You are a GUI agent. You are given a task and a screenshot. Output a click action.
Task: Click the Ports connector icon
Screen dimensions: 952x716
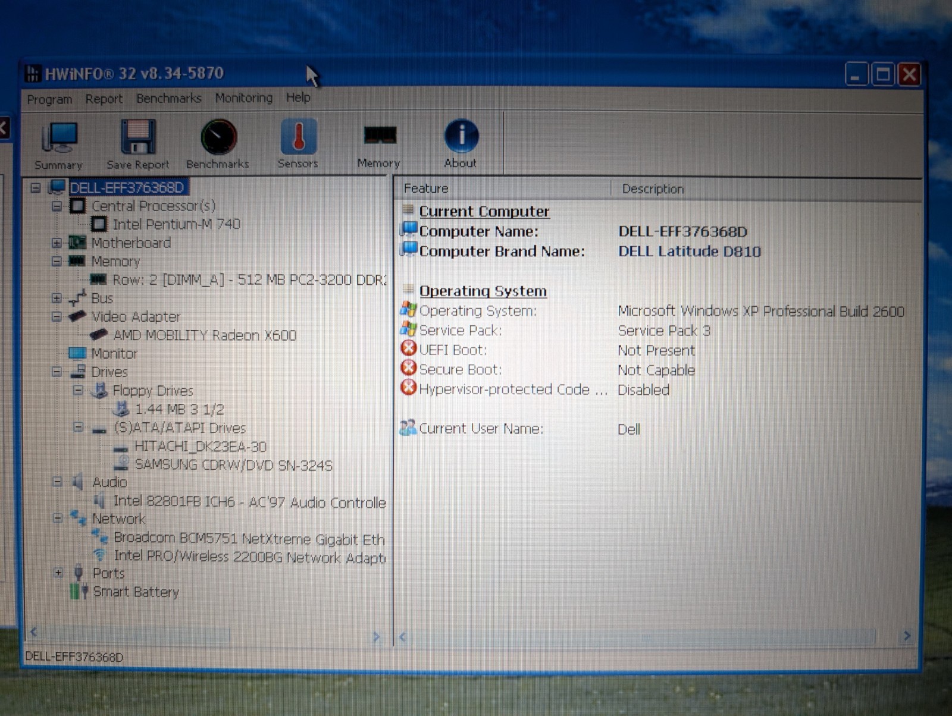[79, 573]
